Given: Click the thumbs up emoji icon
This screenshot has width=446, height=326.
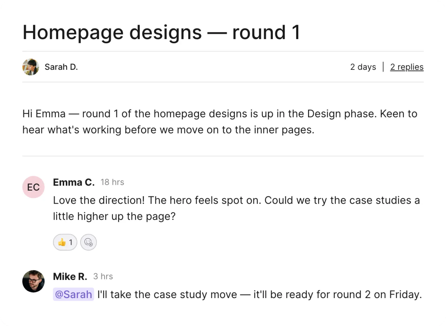Looking at the screenshot, I should (x=62, y=242).
